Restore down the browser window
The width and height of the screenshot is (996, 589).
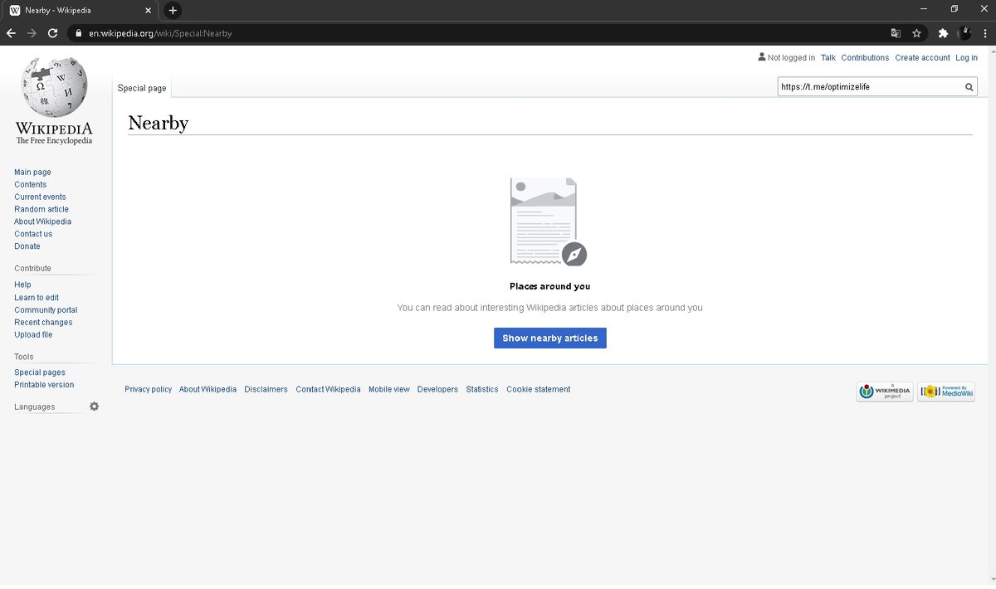coord(954,9)
